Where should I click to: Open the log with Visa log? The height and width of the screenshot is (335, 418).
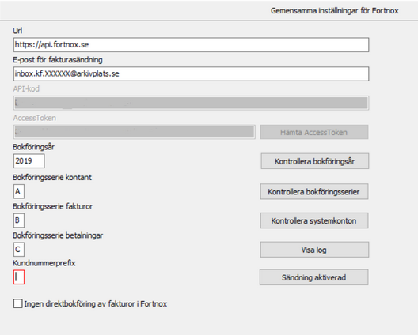(x=314, y=250)
